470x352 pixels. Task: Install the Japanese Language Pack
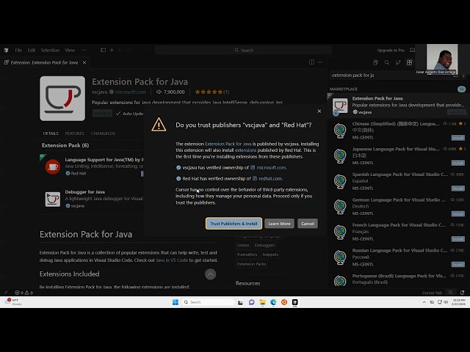(458, 163)
